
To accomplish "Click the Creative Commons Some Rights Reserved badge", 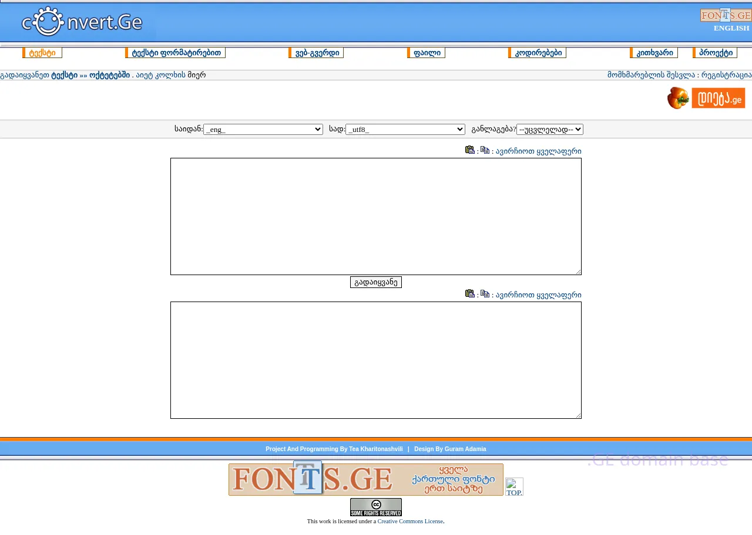I will tap(375, 507).
